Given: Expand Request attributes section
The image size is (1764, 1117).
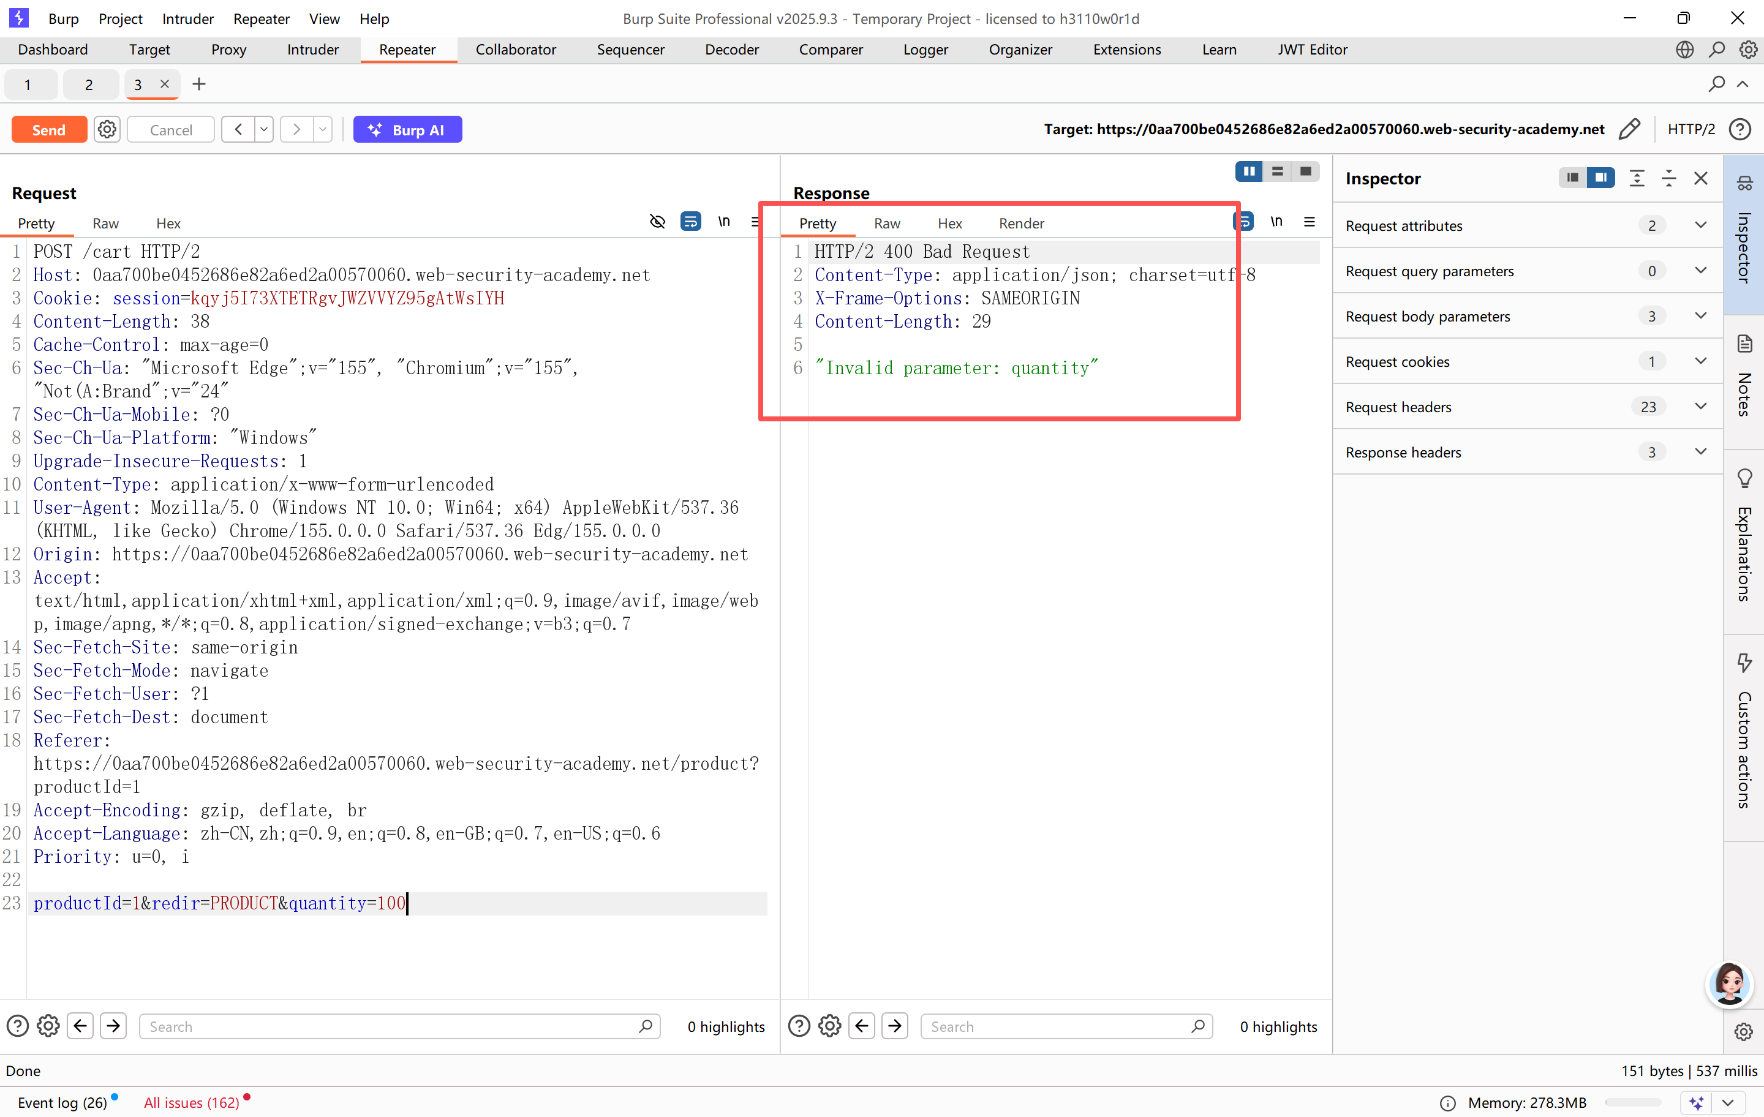Looking at the screenshot, I should pos(1528,225).
